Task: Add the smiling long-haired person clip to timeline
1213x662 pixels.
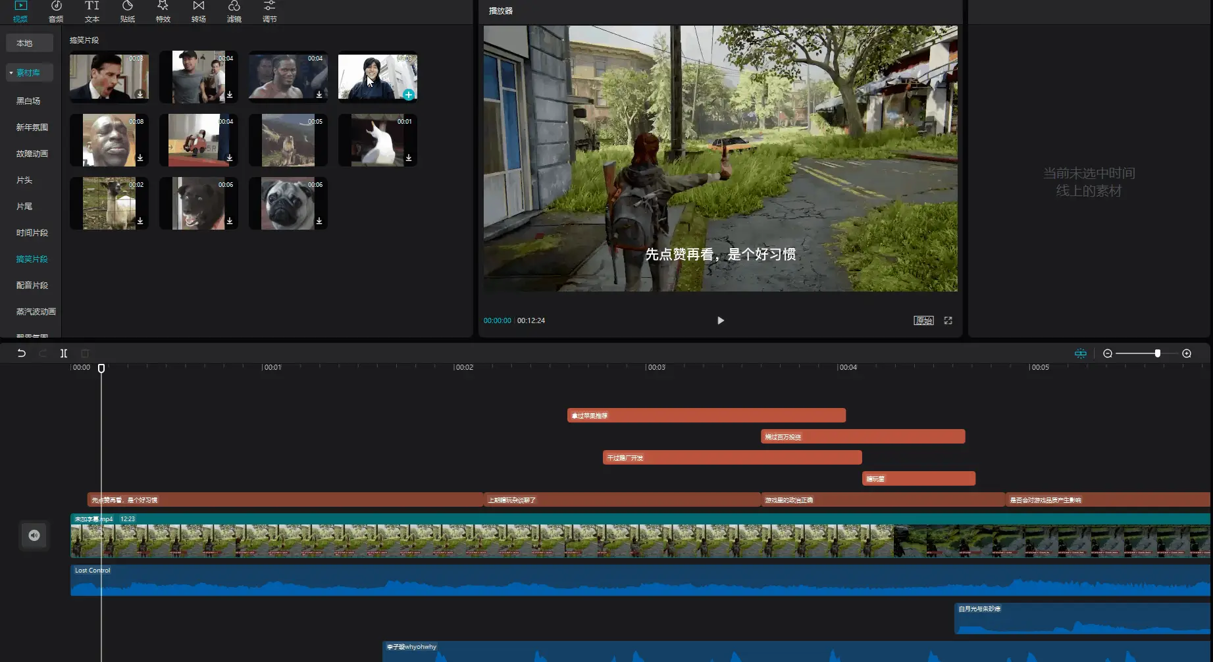Action: [x=409, y=95]
